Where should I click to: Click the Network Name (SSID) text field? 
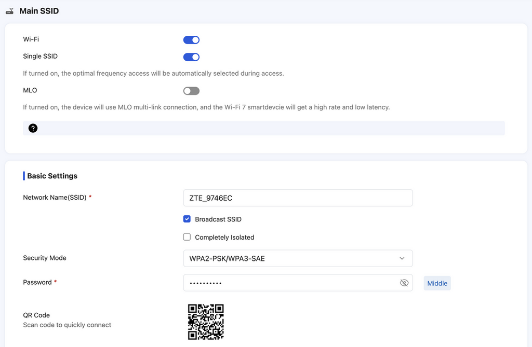click(297, 198)
